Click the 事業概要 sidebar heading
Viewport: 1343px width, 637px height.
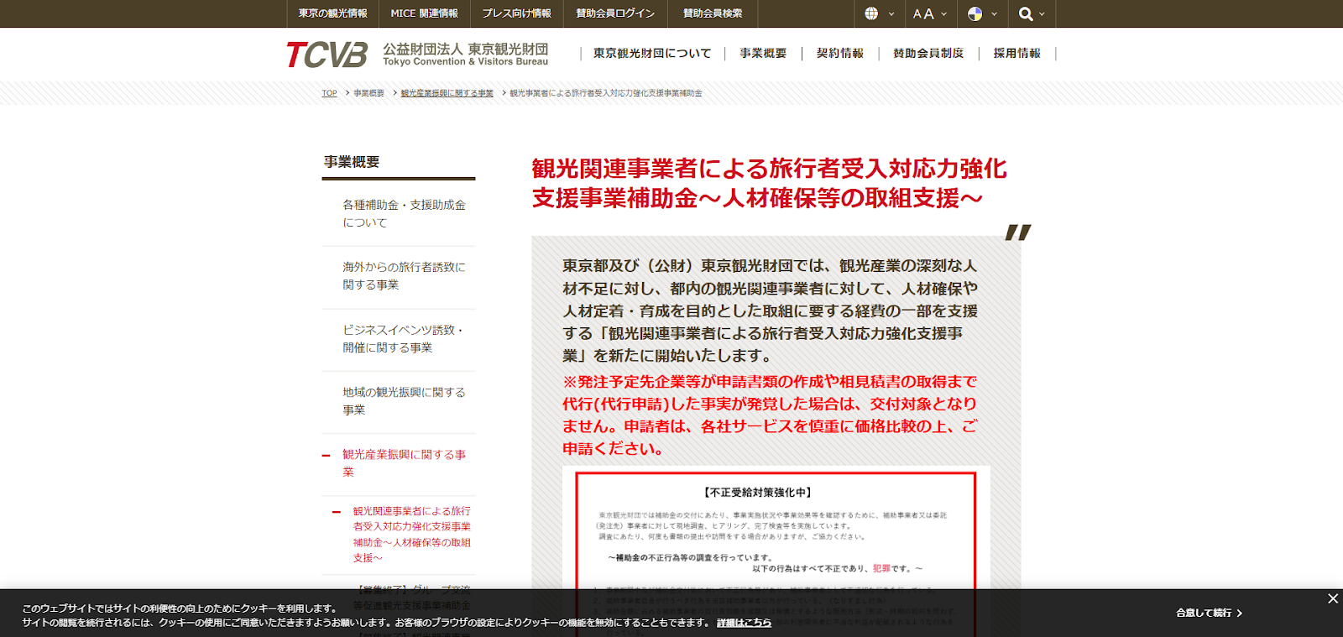(352, 162)
